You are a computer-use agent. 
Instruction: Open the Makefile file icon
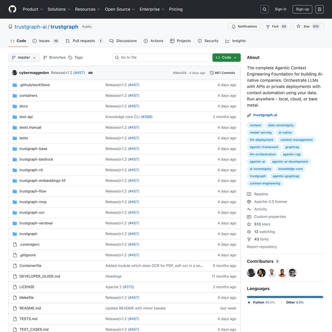pos(15,298)
